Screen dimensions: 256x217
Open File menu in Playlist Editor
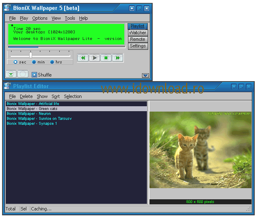click(x=12, y=96)
